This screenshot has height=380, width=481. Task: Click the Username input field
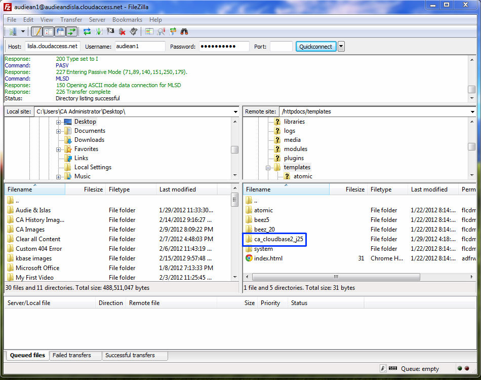coord(140,46)
